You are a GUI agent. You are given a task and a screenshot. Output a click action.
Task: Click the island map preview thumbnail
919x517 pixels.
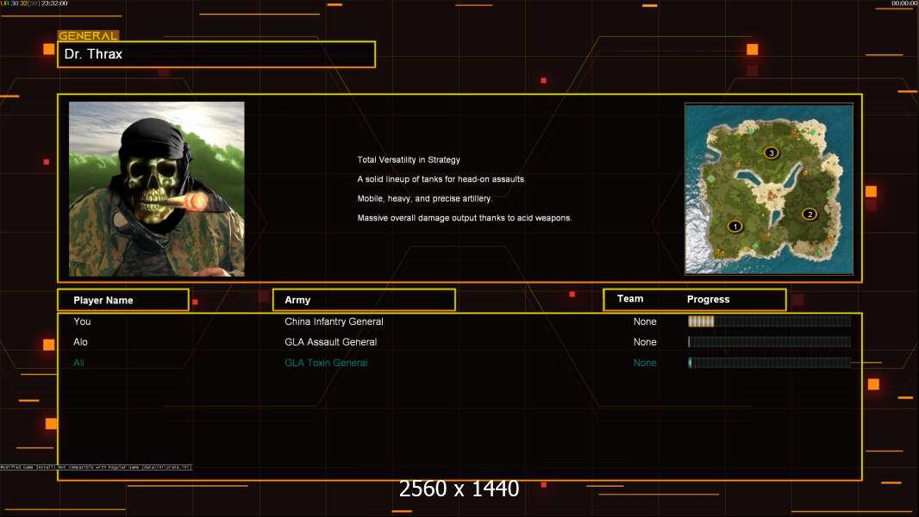(x=769, y=189)
